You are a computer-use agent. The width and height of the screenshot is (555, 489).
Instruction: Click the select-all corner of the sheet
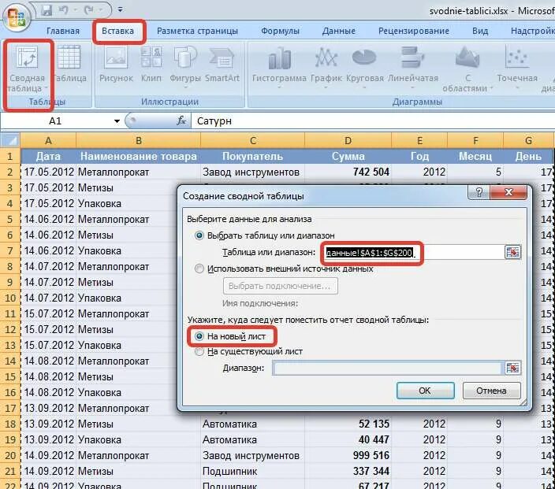[10, 141]
